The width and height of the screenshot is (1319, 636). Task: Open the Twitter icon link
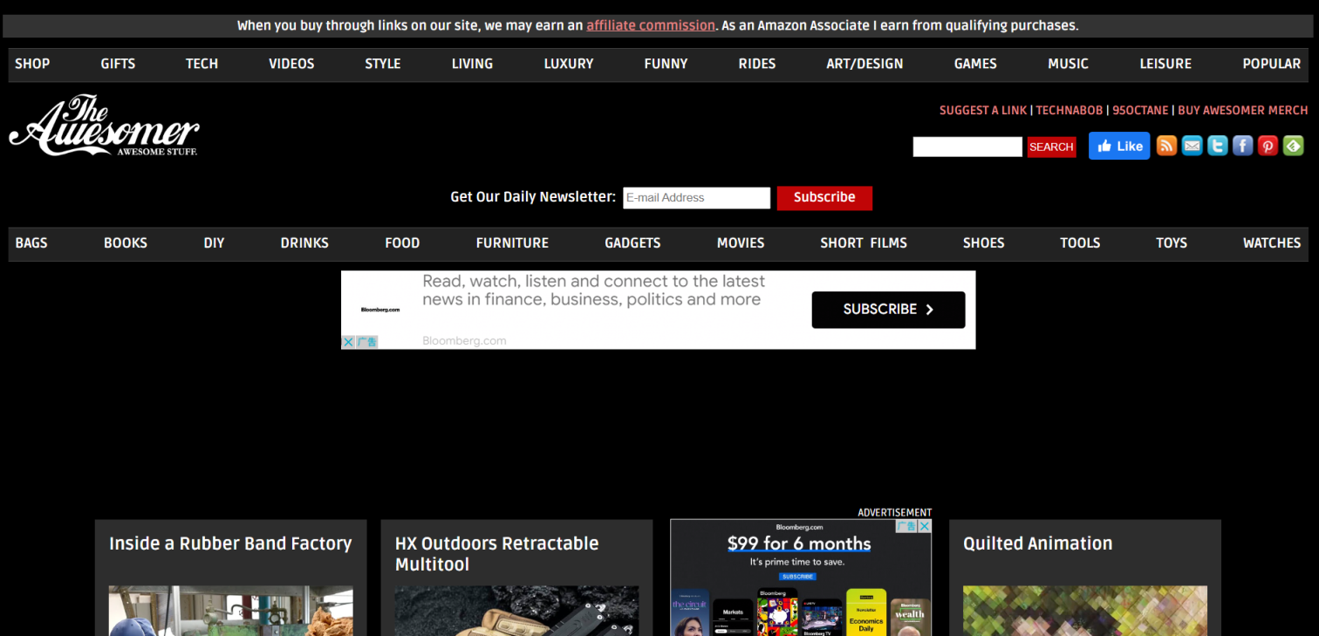click(1217, 146)
